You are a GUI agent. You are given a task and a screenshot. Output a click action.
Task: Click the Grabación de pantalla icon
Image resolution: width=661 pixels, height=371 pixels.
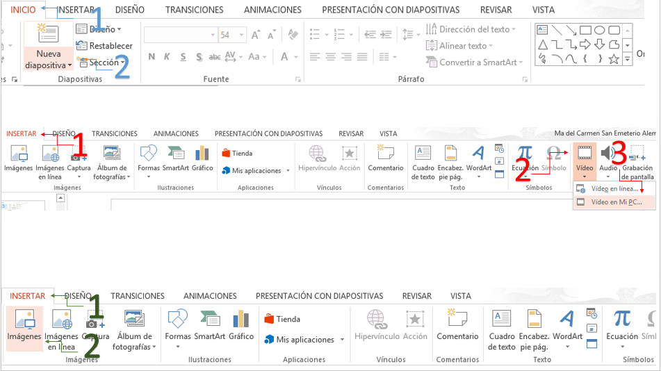[637, 153]
